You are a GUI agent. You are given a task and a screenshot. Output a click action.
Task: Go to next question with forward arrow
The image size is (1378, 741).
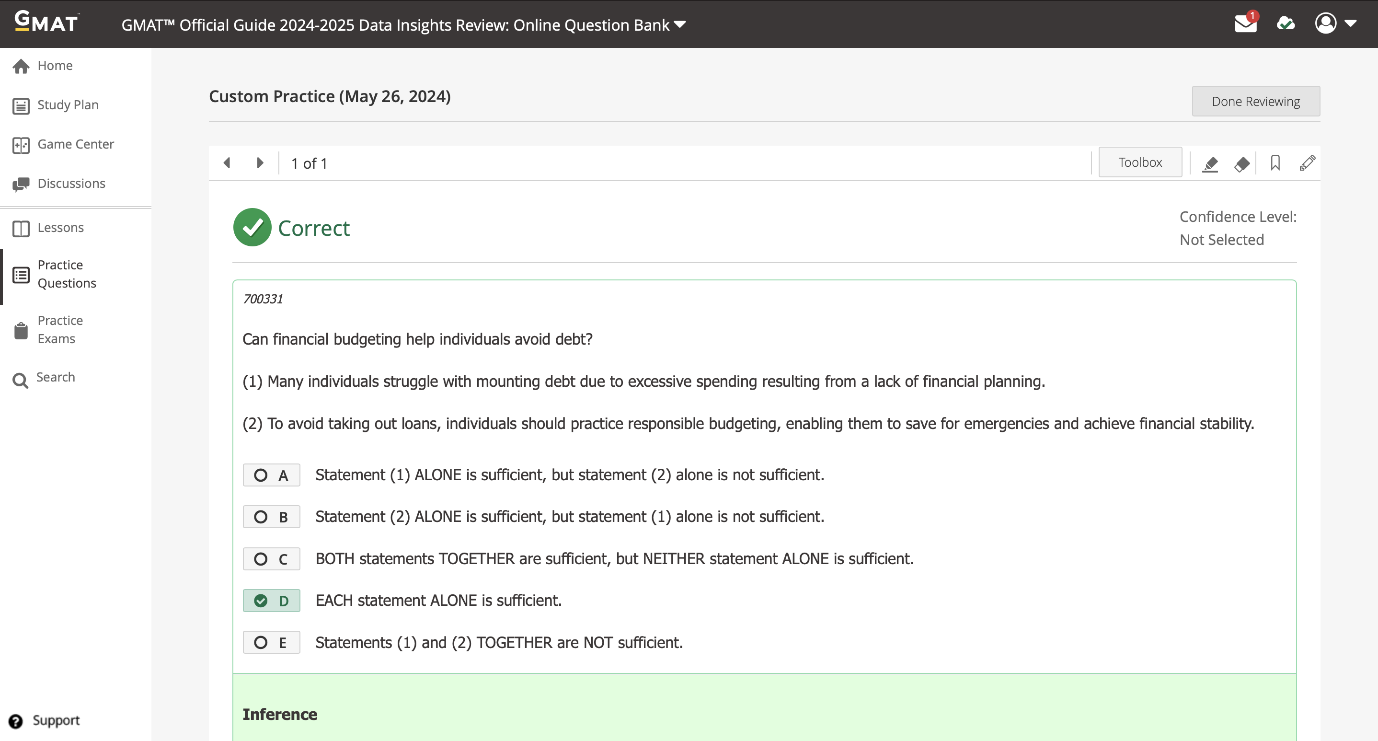(x=260, y=162)
